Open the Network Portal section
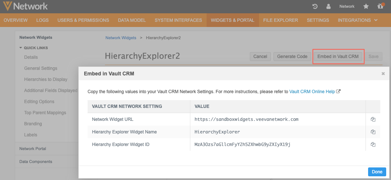This screenshot has height=180, width=391. pyautogui.click(x=33, y=149)
